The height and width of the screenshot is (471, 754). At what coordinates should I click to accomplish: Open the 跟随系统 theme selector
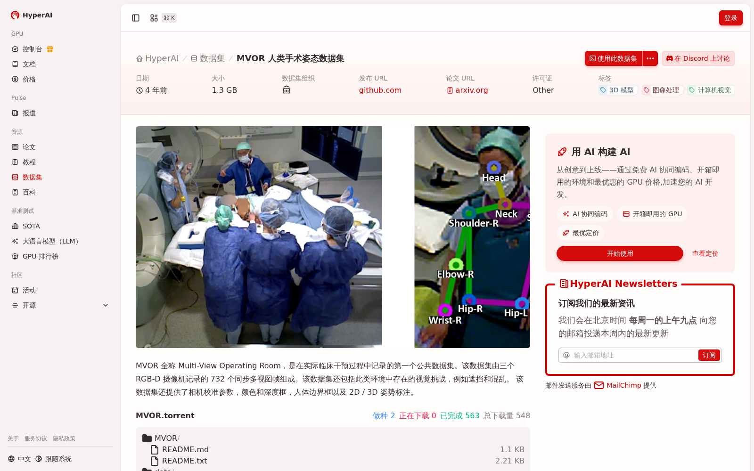[53, 459]
